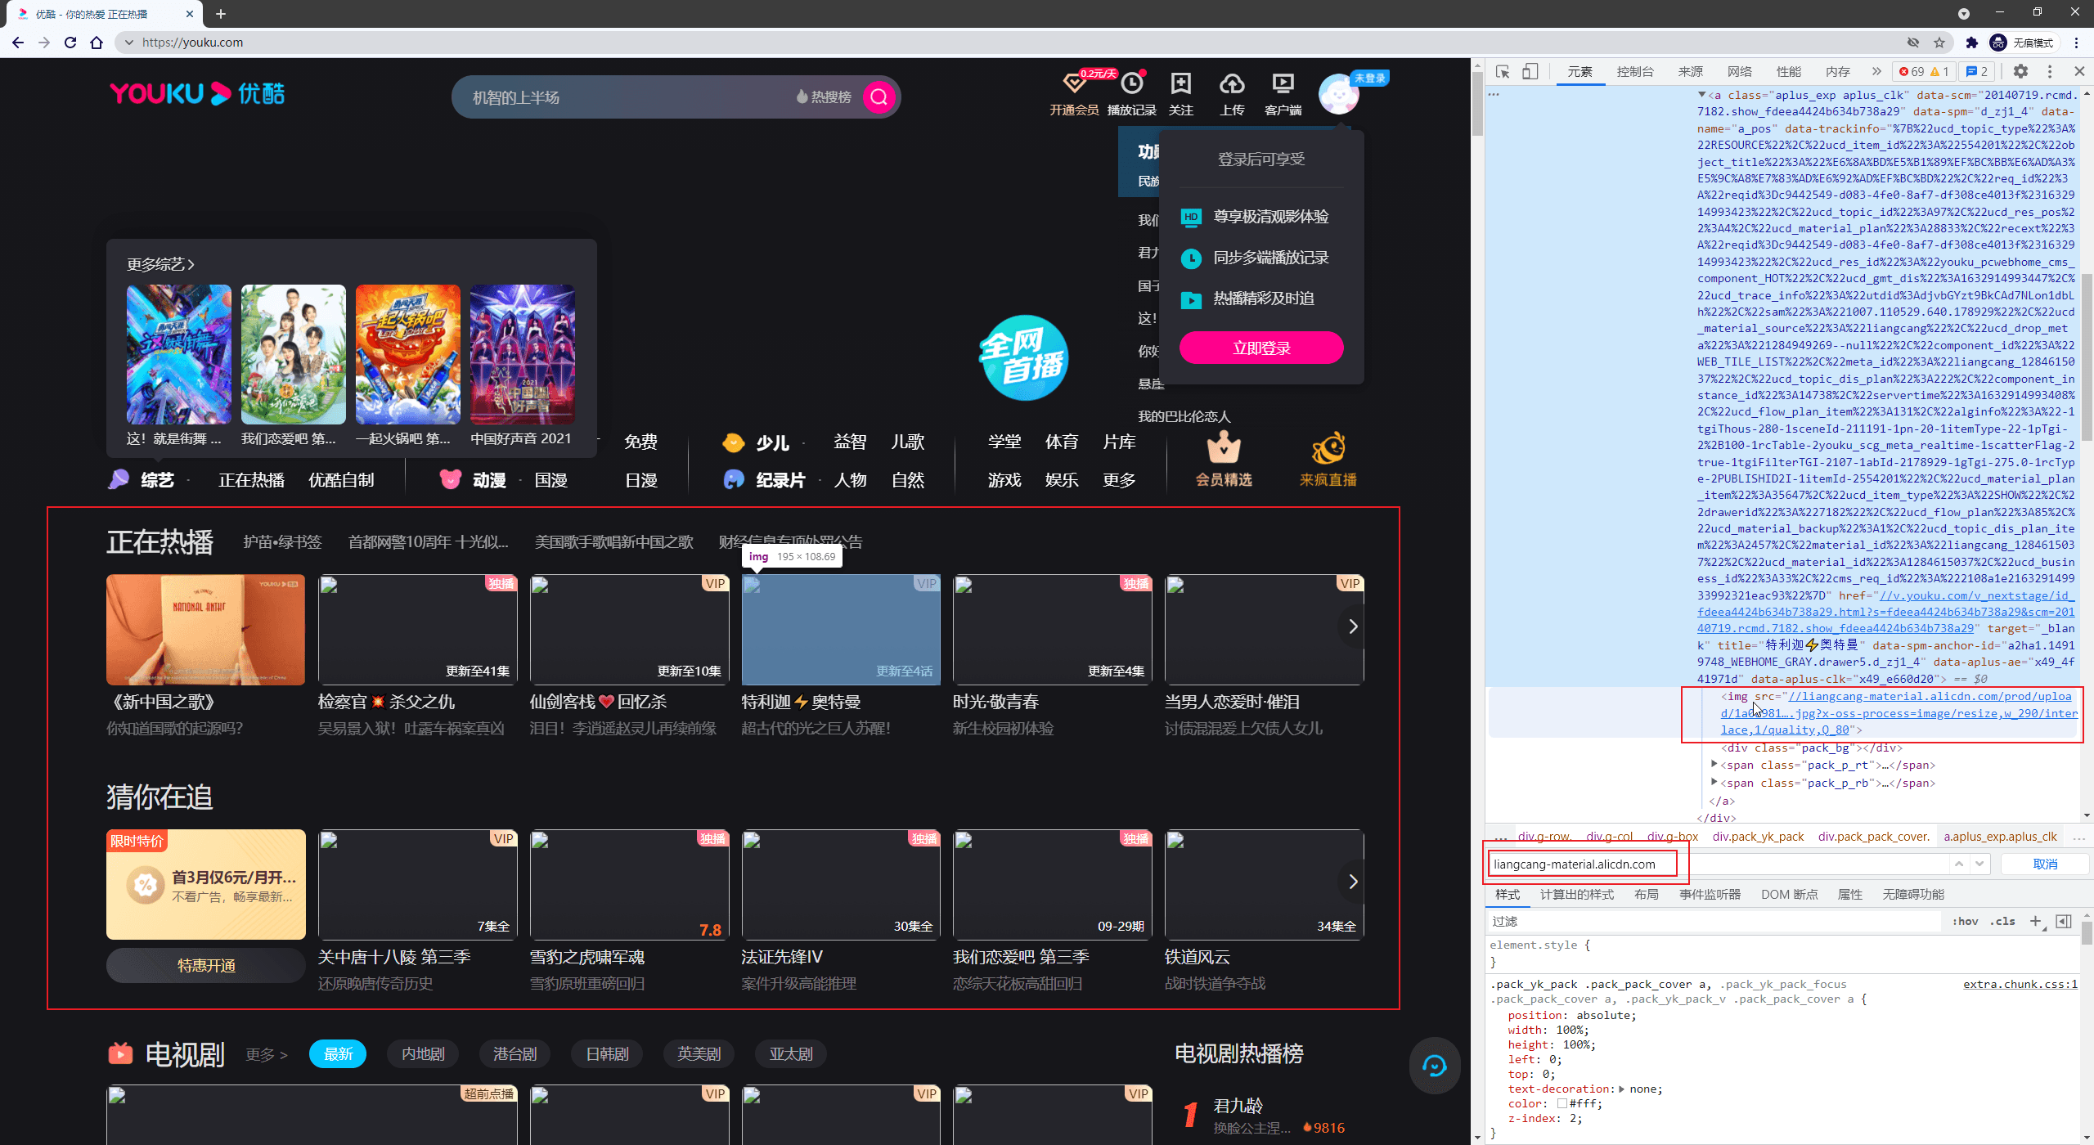This screenshot has height=1145, width=2094.
Task: Open the 来疯直播 bee icon
Action: pyautogui.click(x=1328, y=447)
